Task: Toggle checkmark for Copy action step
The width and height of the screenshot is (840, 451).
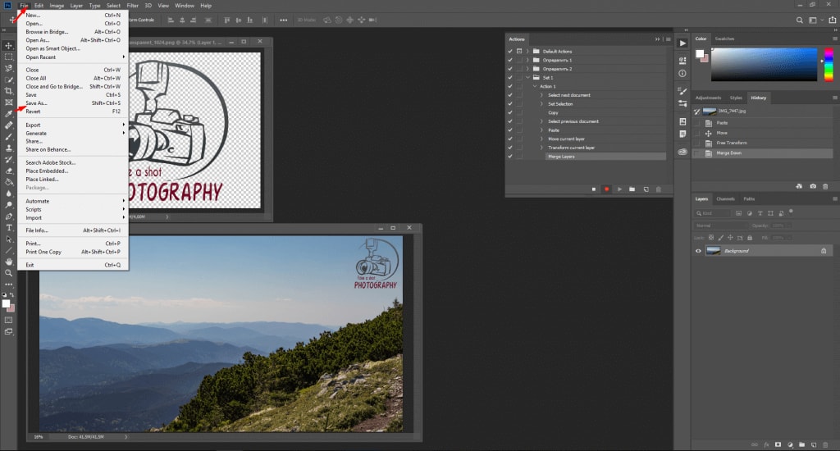Action: [x=510, y=112]
